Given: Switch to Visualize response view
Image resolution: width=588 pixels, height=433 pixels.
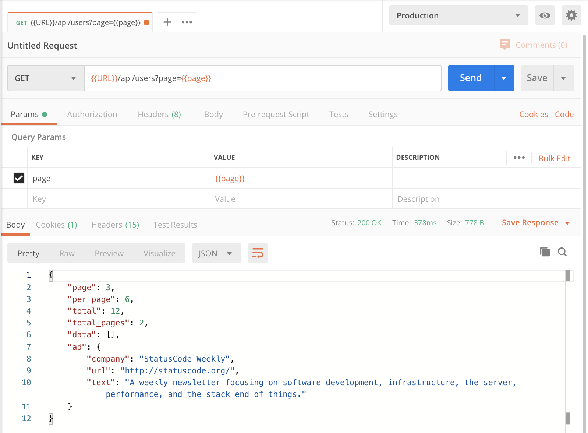Looking at the screenshot, I should point(159,253).
